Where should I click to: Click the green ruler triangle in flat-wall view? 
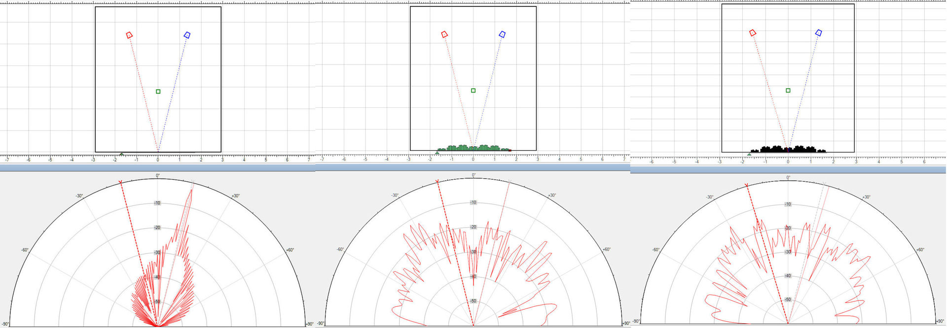click(x=122, y=155)
